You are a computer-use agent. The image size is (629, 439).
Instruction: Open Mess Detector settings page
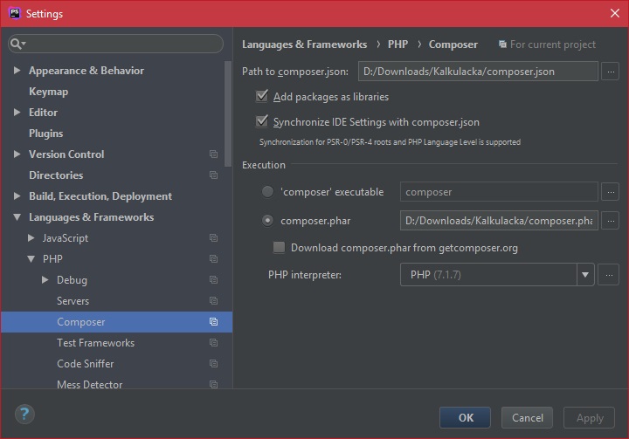[x=89, y=385]
